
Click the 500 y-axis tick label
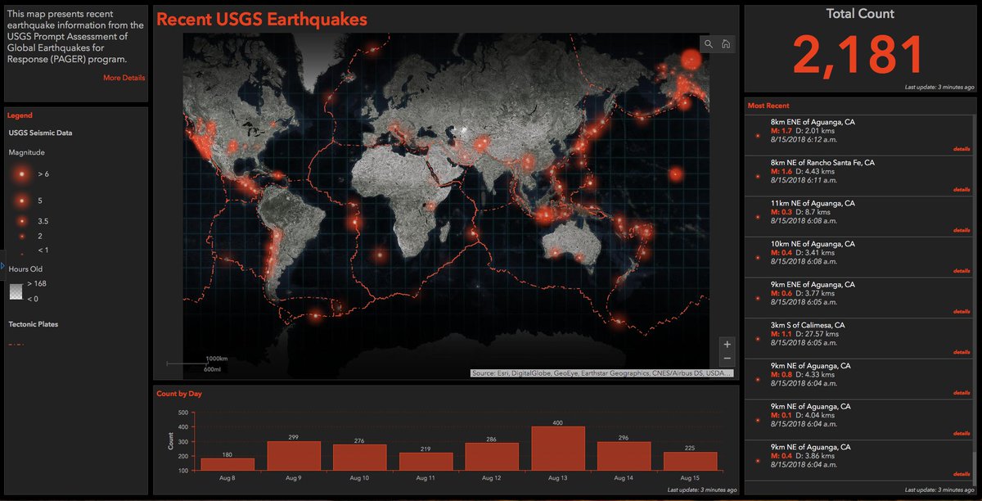pyautogui.click(x=182, y=413)
